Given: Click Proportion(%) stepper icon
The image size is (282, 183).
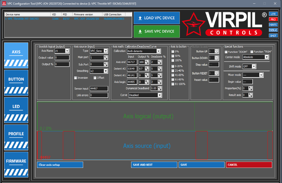Looking at the screenshot, I should [250, 88].
